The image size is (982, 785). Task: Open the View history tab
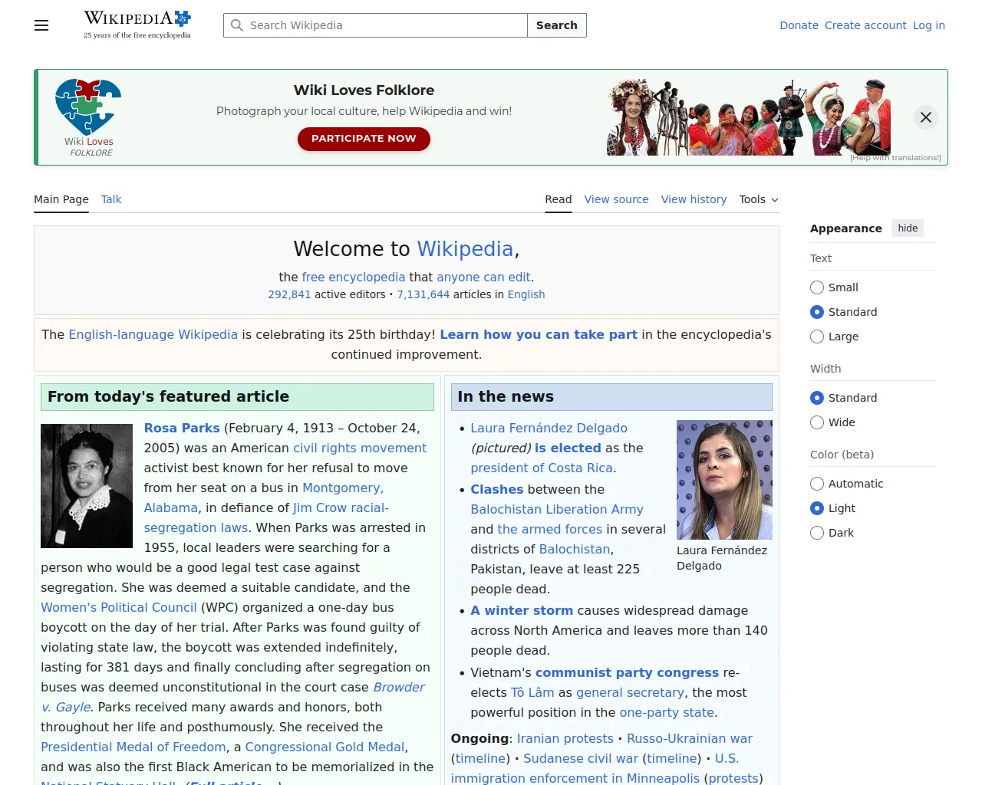[694, 199]
